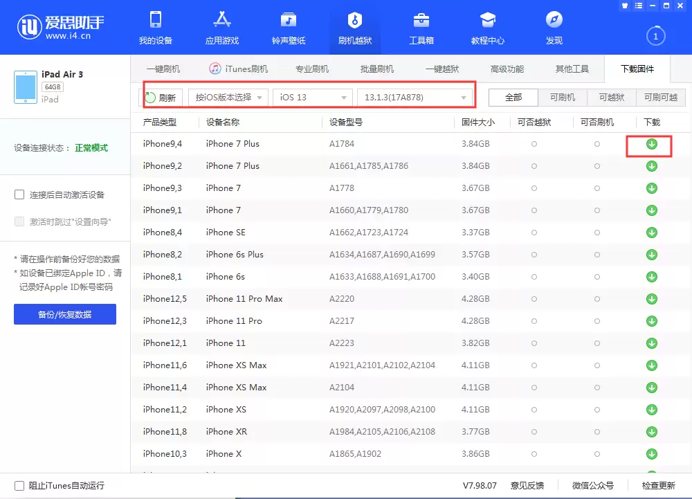This screenshot has width=692, height=499.
Task: Open the iOS 13 version dropdown
Action: [x=313, y=98]
